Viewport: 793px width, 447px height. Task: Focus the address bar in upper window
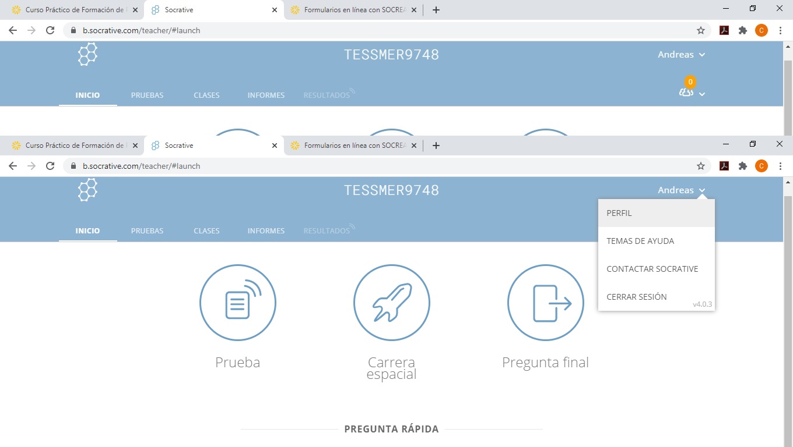[387, 30]
